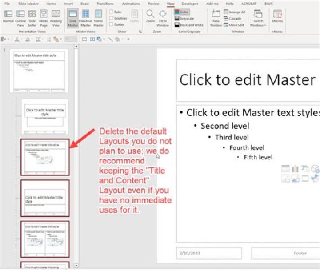Viewport: 320px width, 270px height.
Task: Switch to Grayscale mode
Action: [184, 19]
